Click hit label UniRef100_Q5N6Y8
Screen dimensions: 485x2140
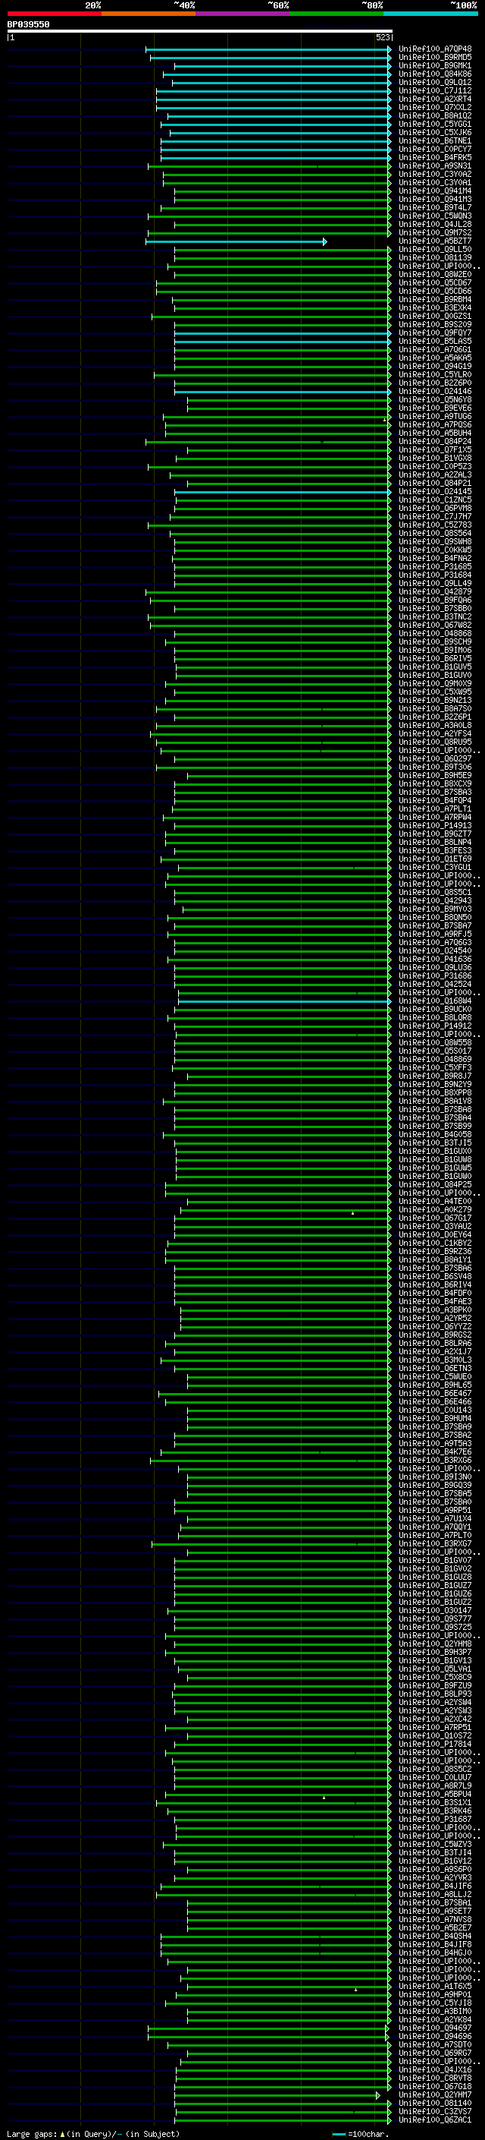point(435,399)
